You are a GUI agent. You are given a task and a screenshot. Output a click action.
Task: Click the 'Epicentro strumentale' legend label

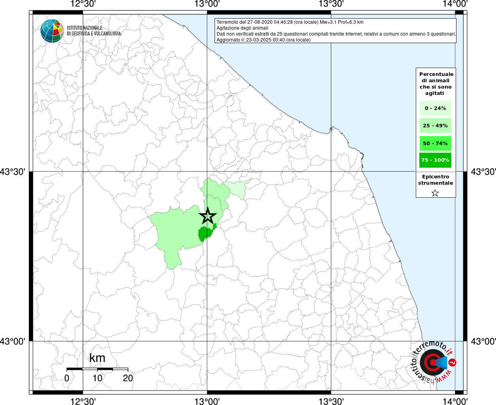point(436,180)
